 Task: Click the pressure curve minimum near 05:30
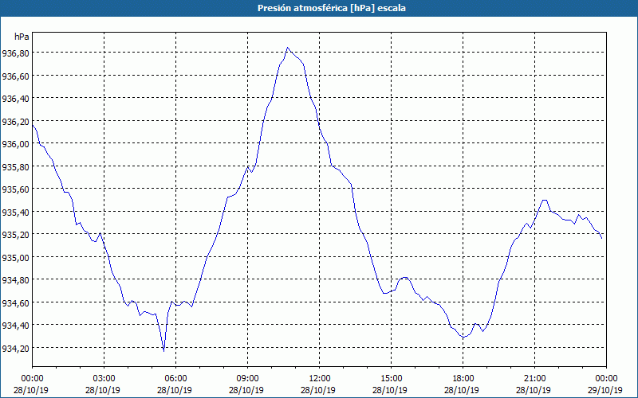click(163, 351)
